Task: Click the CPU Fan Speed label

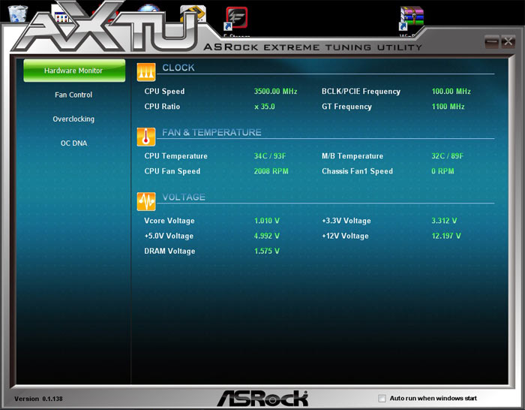Action: (x=172, y=171)
